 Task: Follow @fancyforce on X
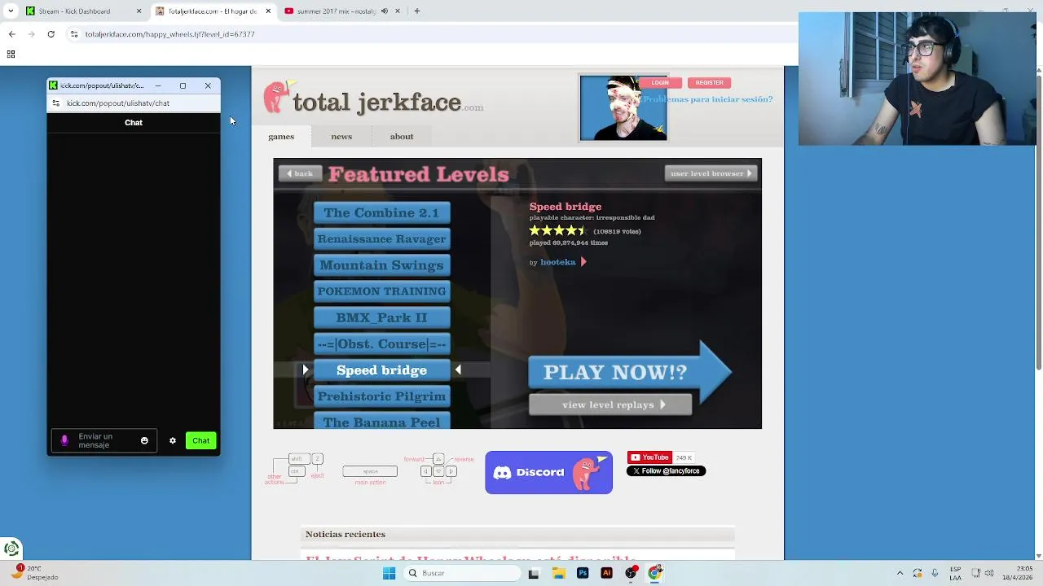[x=666, y=471]
